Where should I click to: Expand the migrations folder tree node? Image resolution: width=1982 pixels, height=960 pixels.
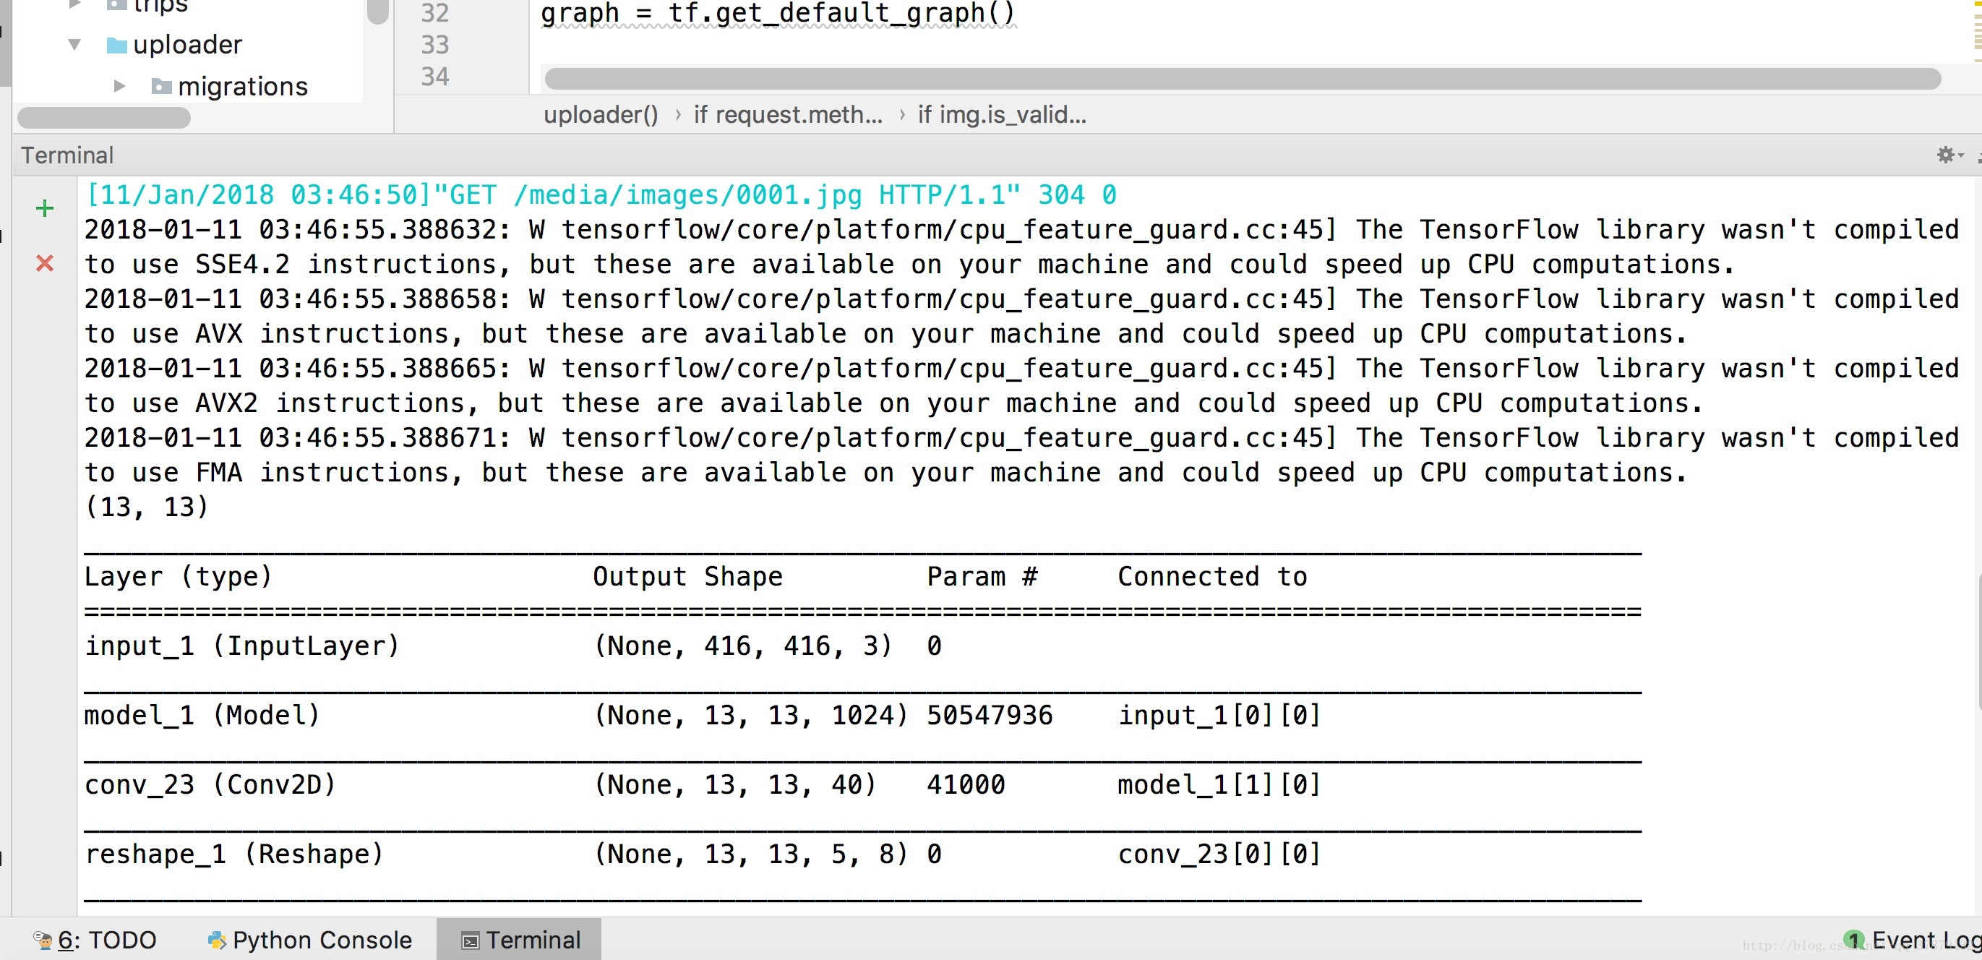pyautogui.click(x=119, y=85)
